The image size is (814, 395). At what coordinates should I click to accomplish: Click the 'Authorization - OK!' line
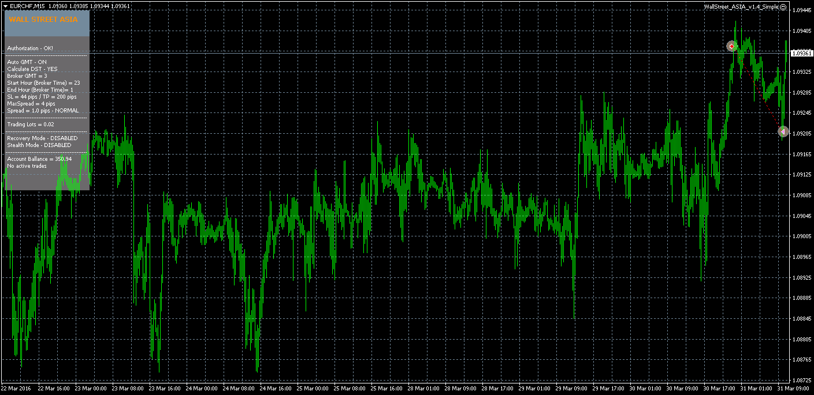(x=30, y=48)
